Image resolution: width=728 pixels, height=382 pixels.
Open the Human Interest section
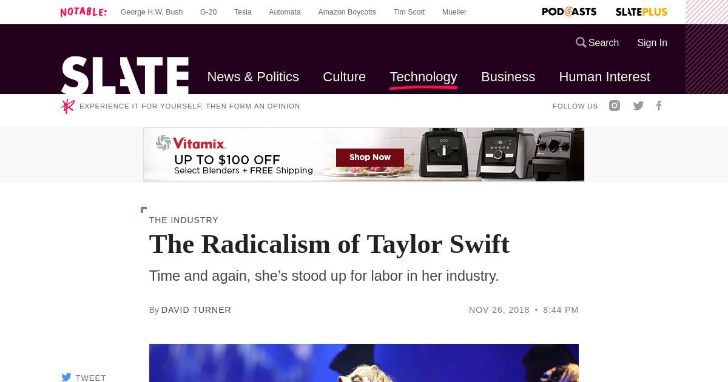pyautogui.click(x=604, y=77)
